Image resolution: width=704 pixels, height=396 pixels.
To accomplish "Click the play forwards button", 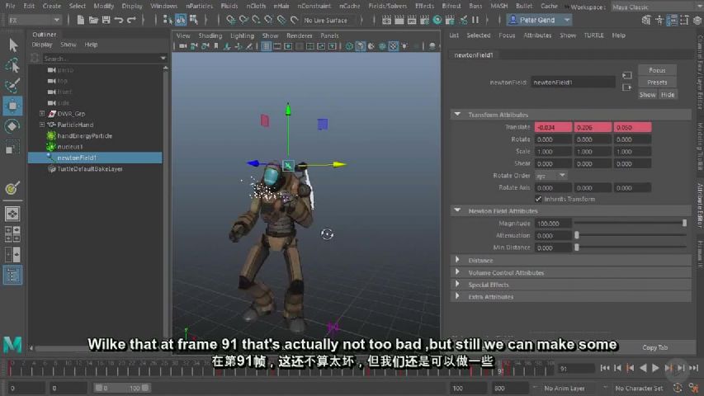I will (655, 368).
